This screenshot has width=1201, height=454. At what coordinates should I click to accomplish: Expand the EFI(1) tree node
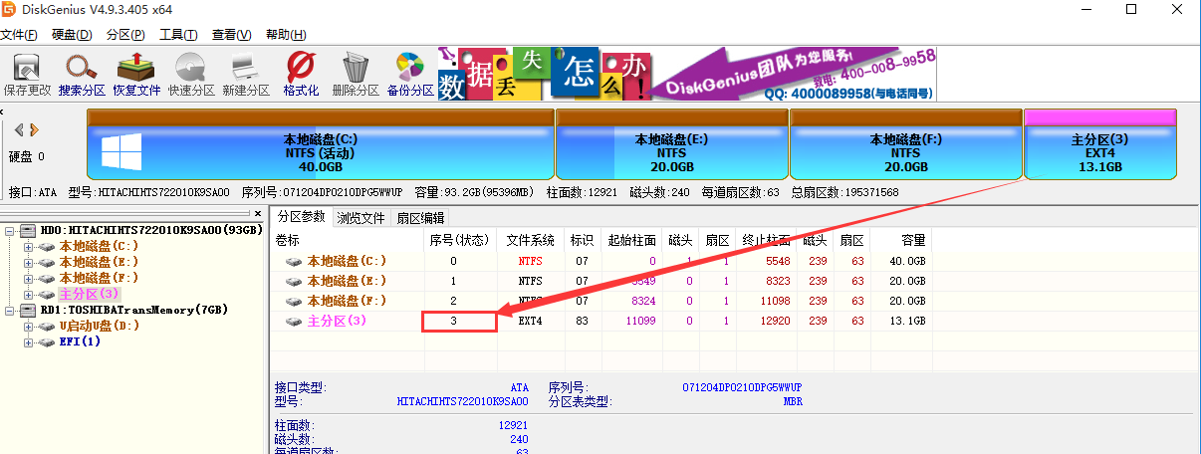(x=28, y=341)
